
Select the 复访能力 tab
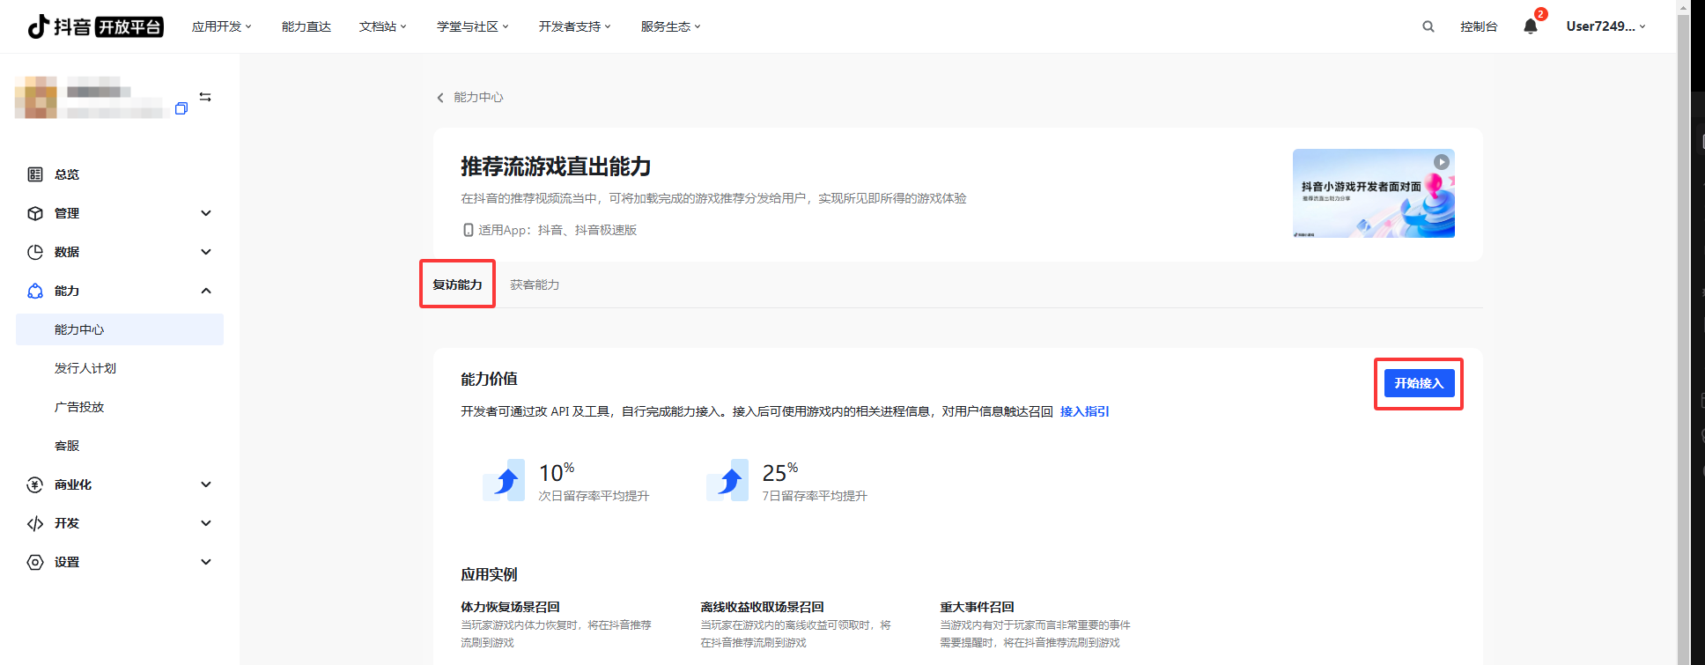pos(457,284)
